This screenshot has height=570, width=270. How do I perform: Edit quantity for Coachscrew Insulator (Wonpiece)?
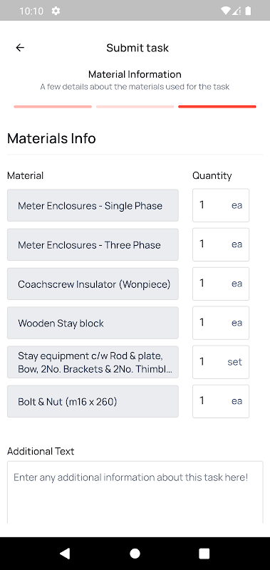coord(221,284)
